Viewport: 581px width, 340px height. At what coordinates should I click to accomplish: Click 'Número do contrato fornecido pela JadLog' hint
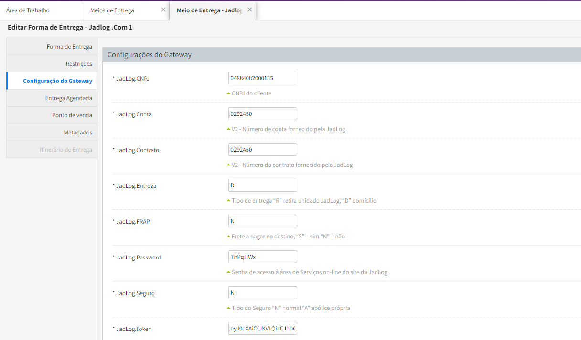tap(292, 165)
